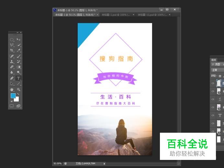
Task: Click the 搜狗指南 orange title on canvas
Action: (116, 59)
